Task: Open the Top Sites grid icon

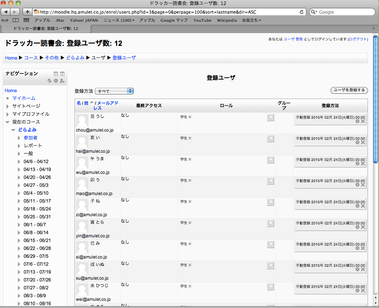Action: point(26,20)
